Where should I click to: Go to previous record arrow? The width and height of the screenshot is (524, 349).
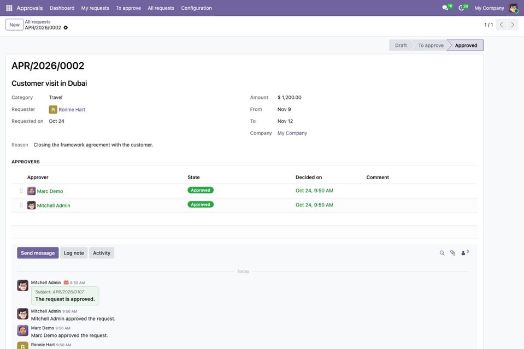501,25
